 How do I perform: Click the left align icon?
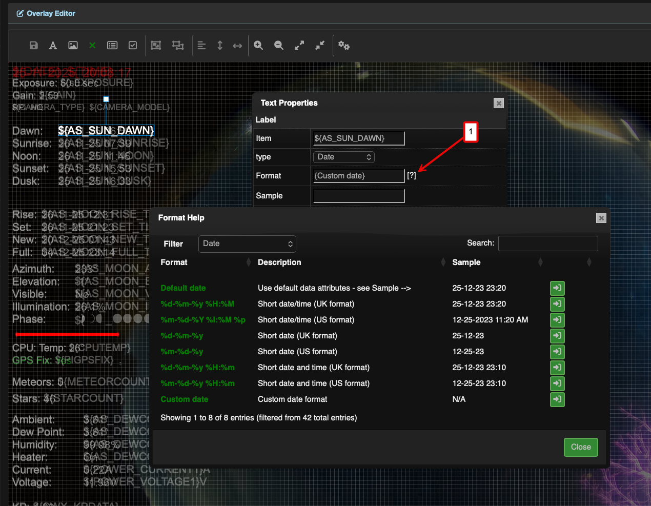[x=201, y=46]
